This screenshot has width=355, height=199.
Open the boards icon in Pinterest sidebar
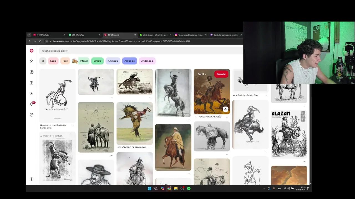pyautogui.click(x=32, y=83)
